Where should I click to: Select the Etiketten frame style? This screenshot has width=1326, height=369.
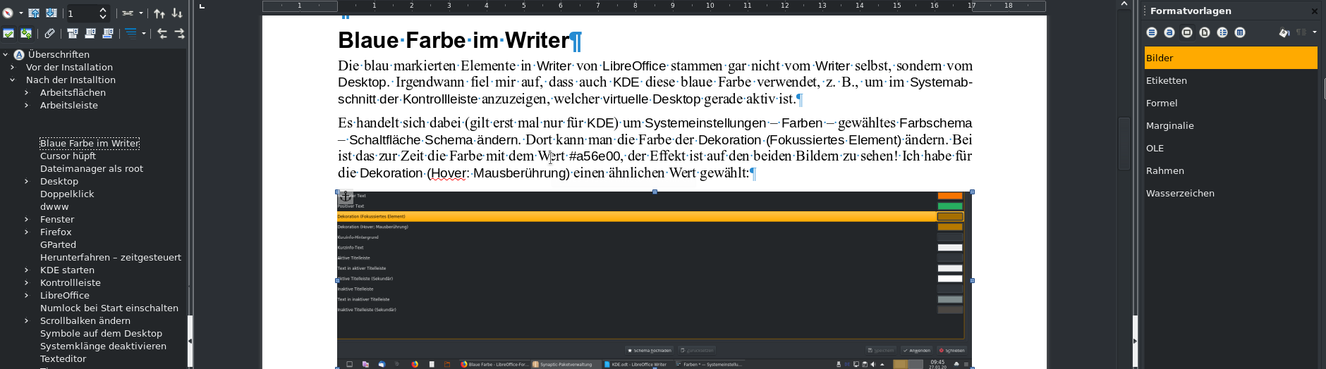tap(1231, 80)
